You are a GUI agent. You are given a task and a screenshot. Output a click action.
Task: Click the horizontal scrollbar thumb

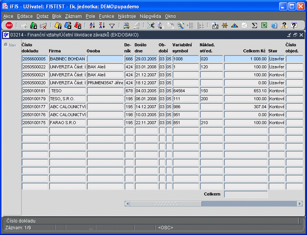(166, 204)
